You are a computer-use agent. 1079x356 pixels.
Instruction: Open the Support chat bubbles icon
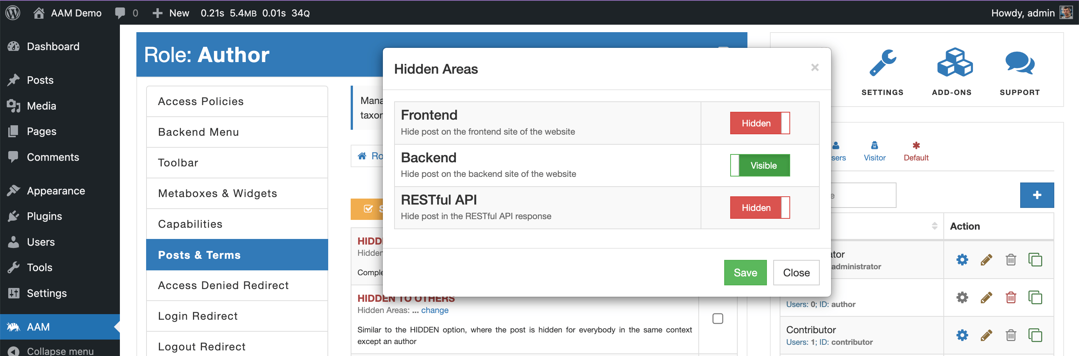(1019, 63)
